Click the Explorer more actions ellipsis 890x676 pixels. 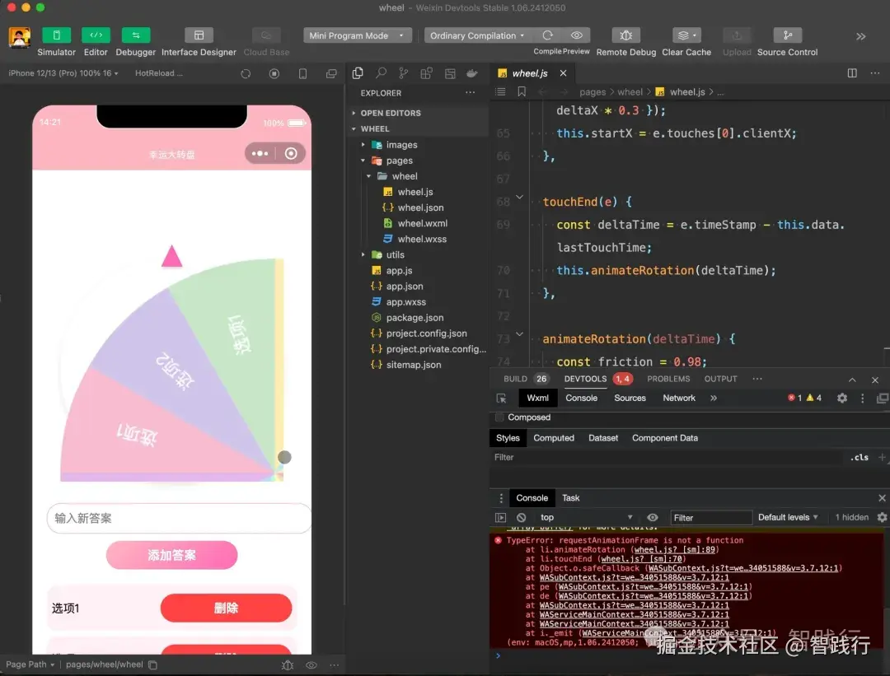coord(470,92)
